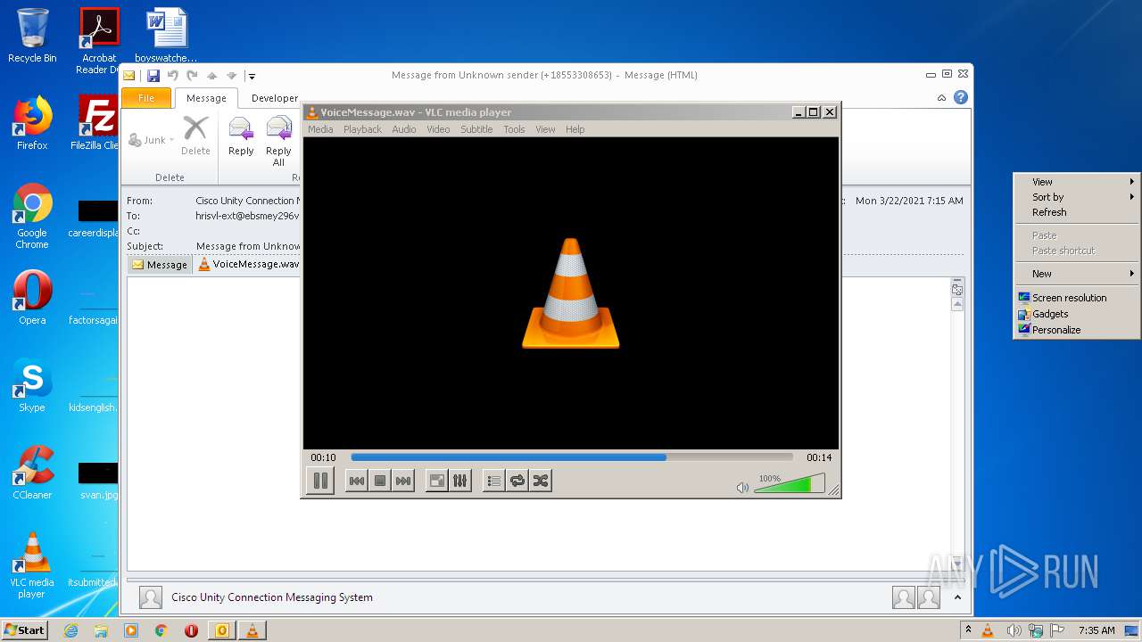
Task: Pause playback in VLC
Action: [x=320, y=481]
